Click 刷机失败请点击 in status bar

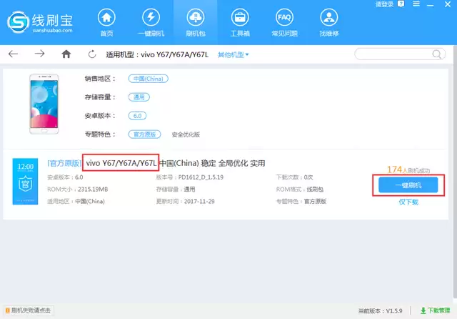click(x=29, y=310)
